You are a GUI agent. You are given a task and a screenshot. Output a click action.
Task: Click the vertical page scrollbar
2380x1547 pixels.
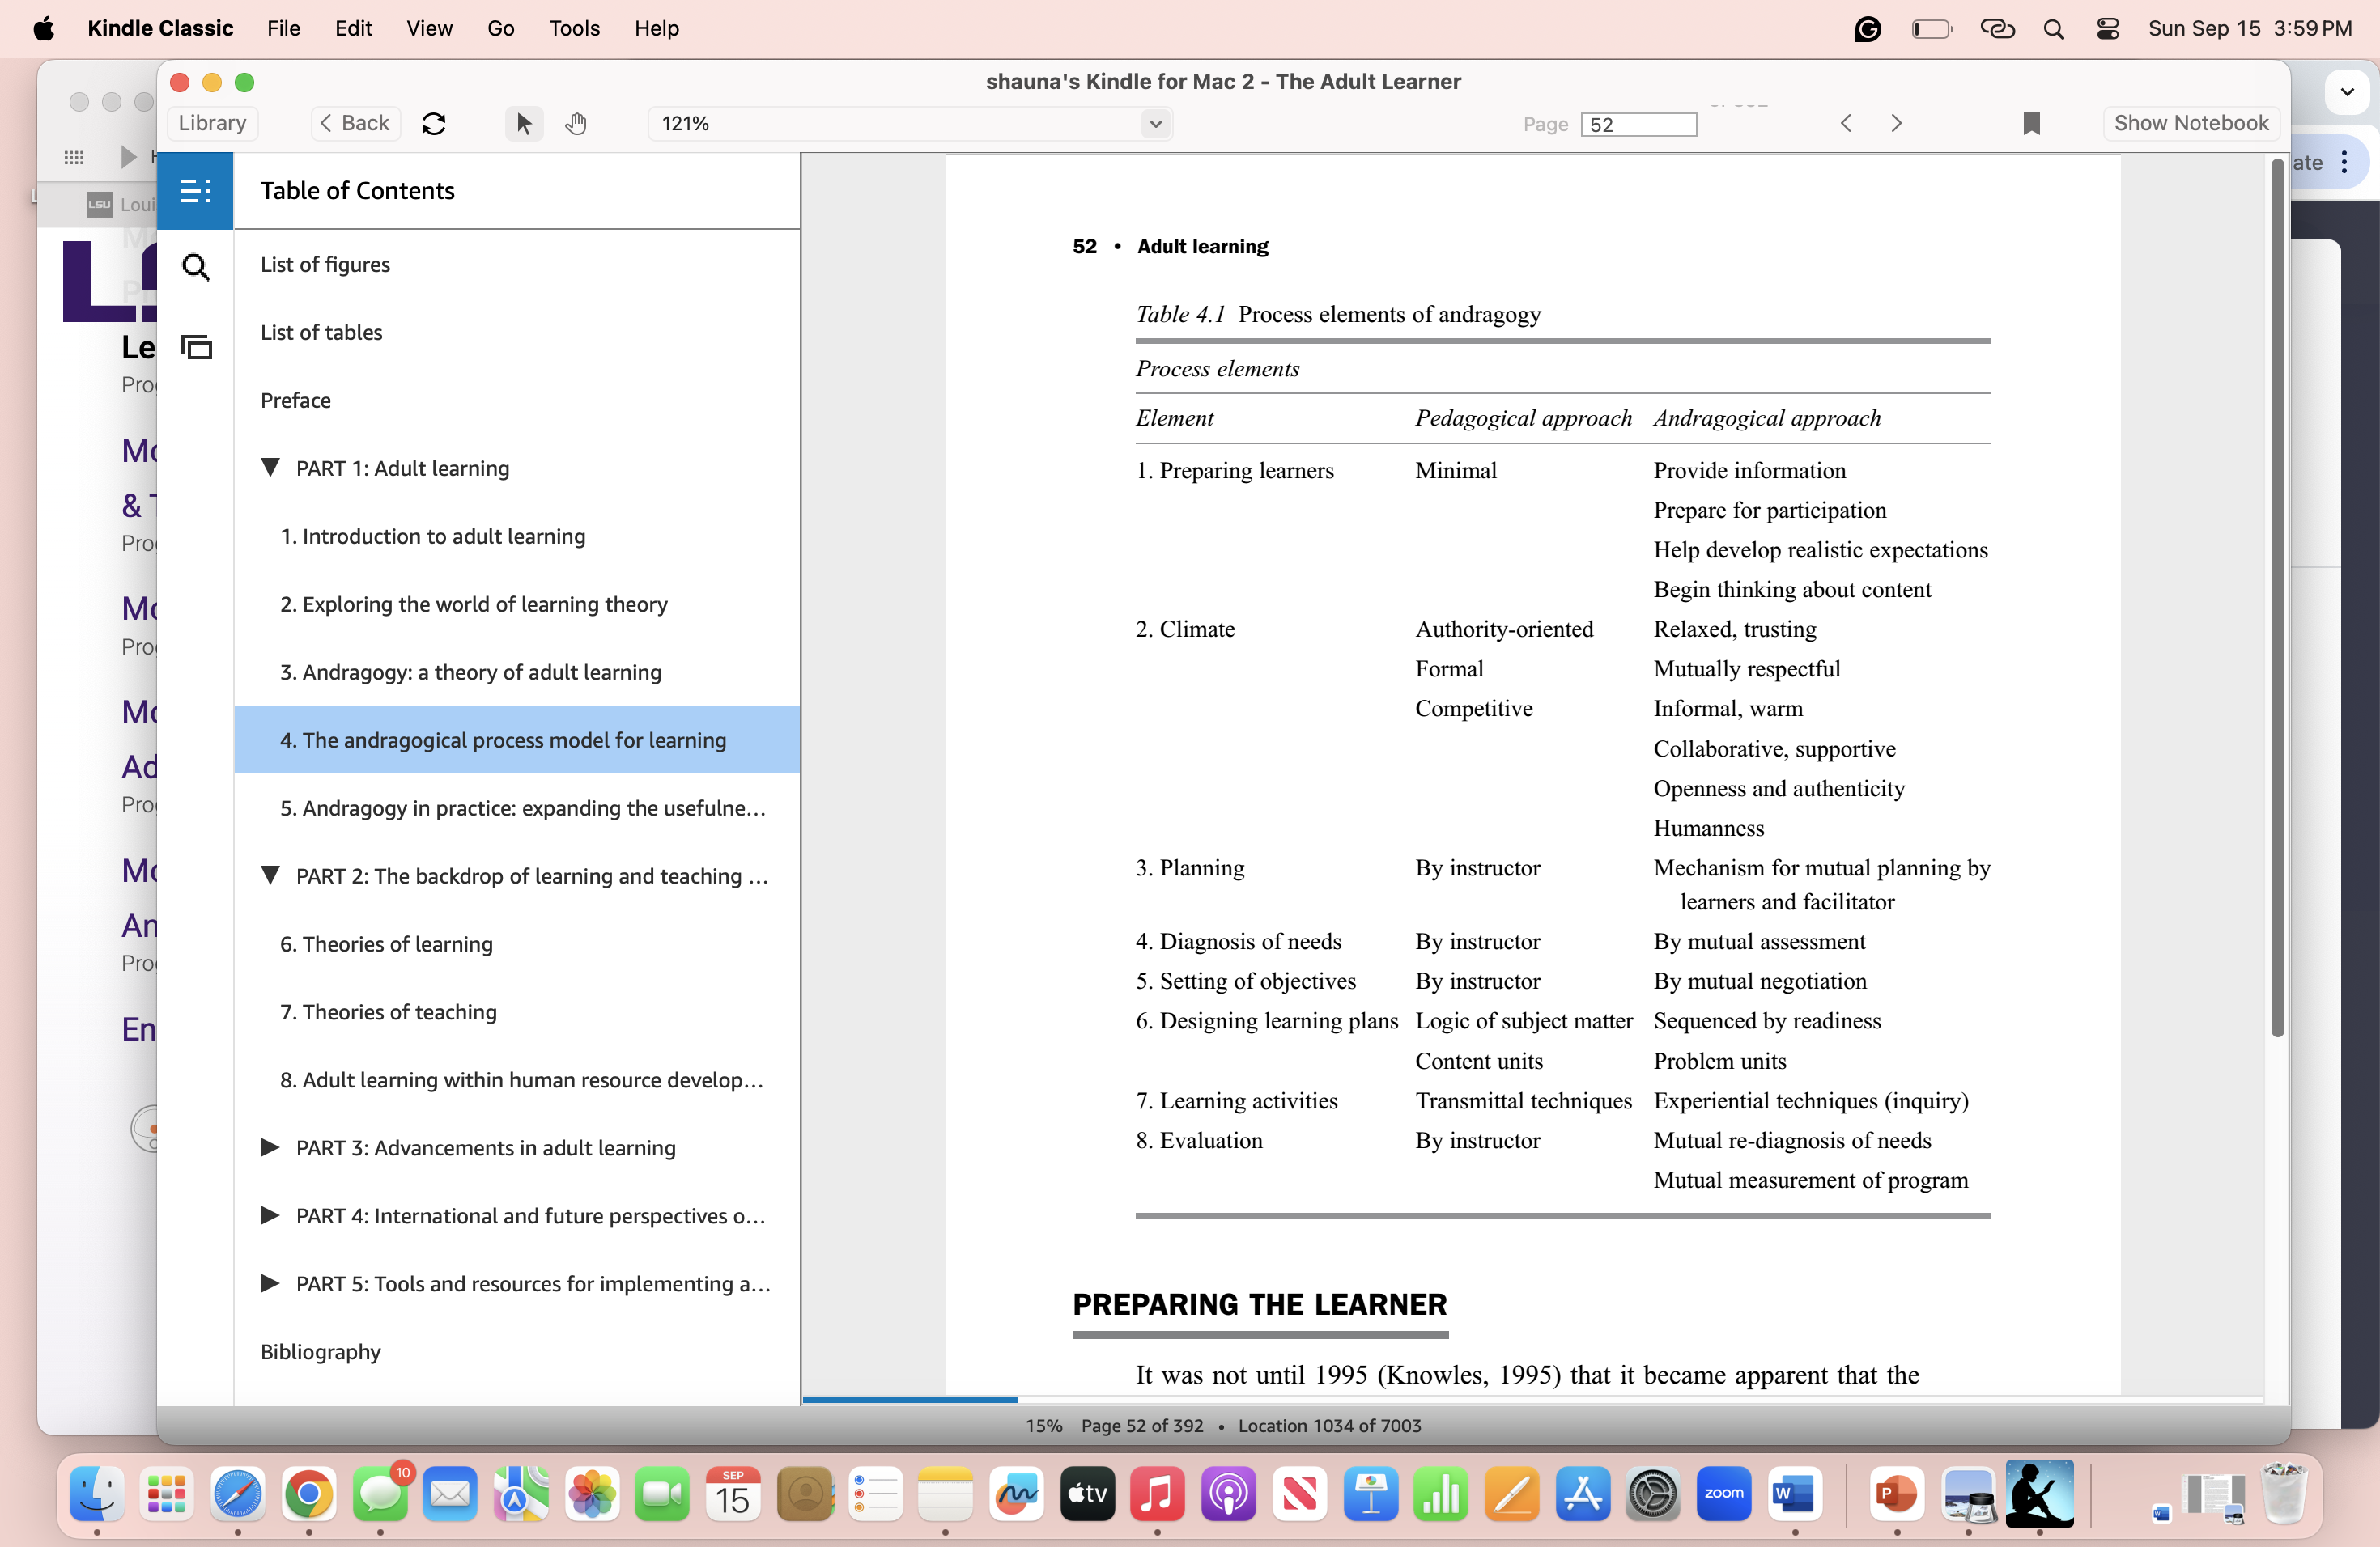pos(2277,598)
